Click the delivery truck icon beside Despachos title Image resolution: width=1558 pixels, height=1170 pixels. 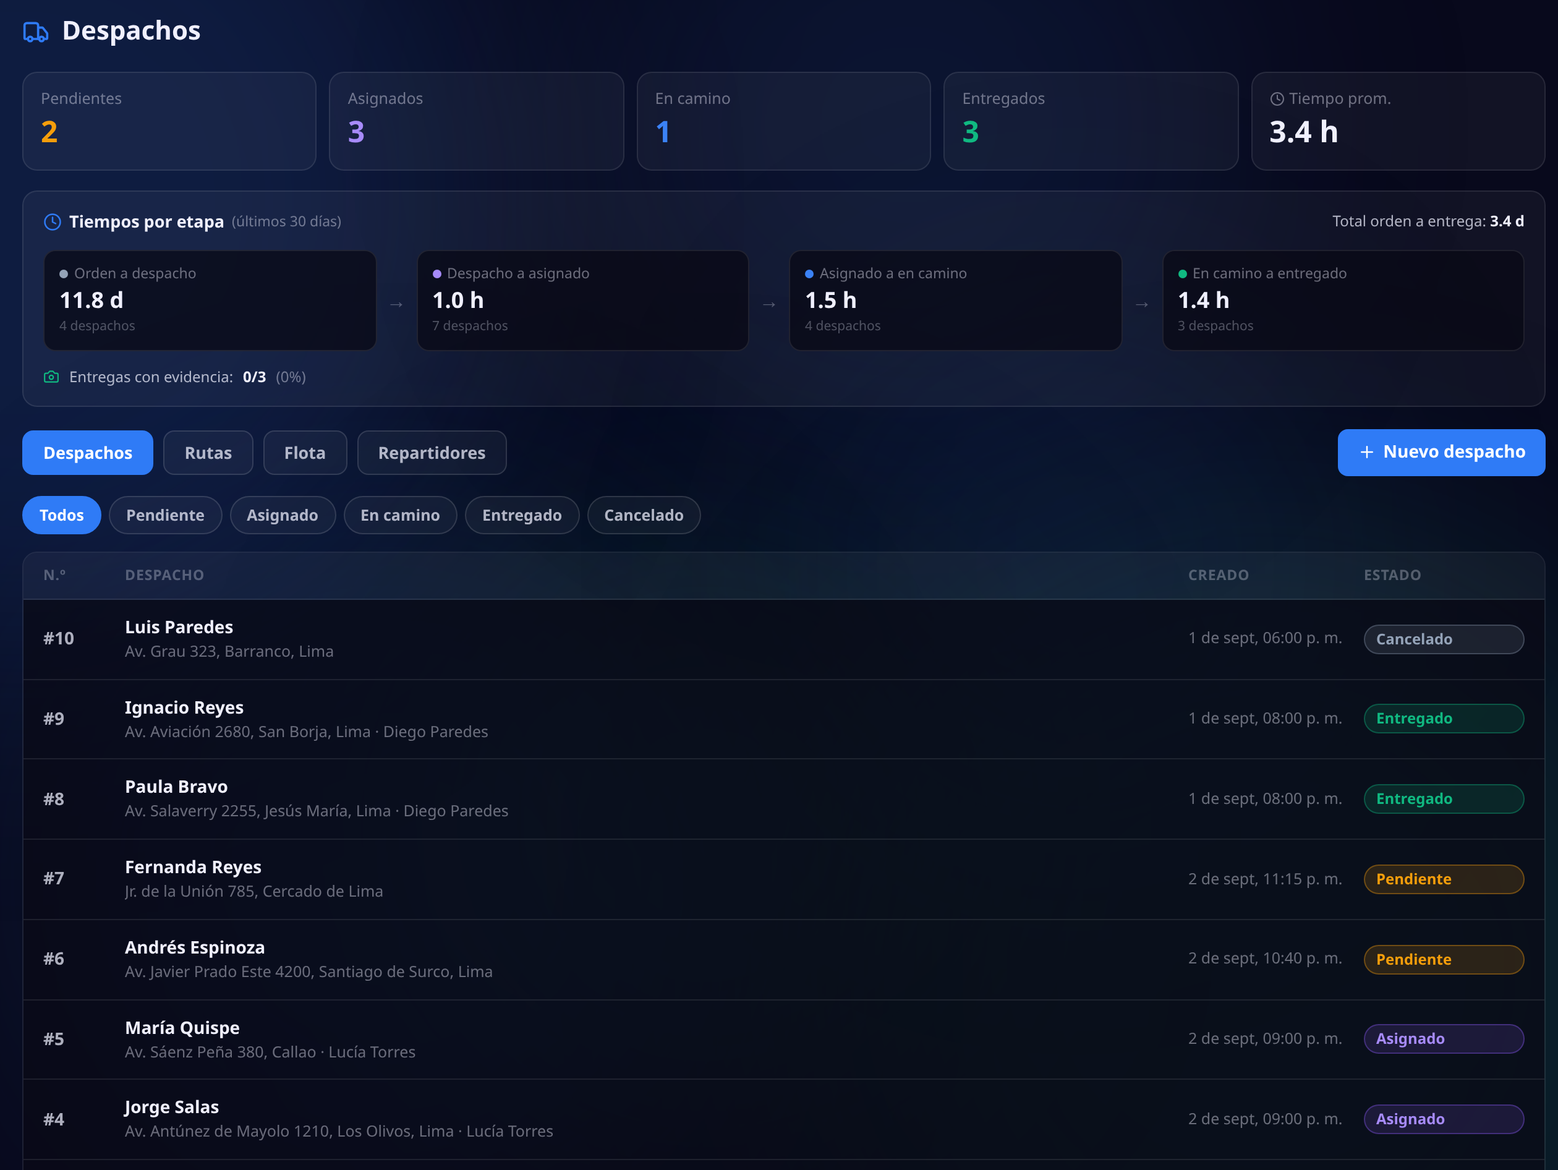(x=35, y=32)
